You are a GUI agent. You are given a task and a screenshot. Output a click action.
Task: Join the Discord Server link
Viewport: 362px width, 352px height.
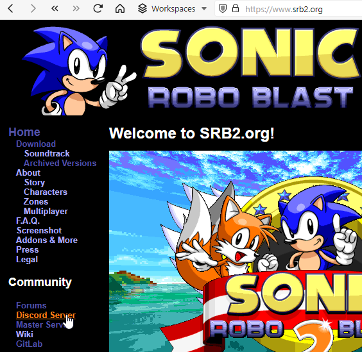click(x=46, y=315)
